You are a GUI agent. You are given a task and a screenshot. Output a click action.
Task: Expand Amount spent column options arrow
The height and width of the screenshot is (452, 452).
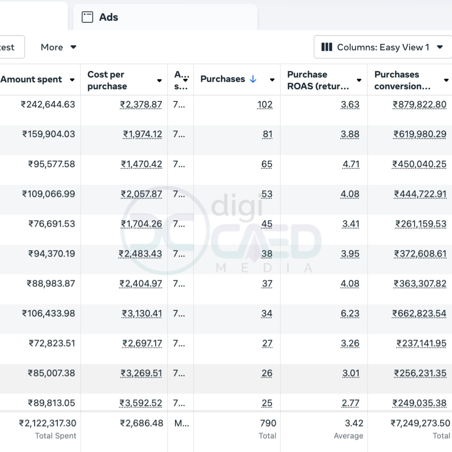coord(72,80)
